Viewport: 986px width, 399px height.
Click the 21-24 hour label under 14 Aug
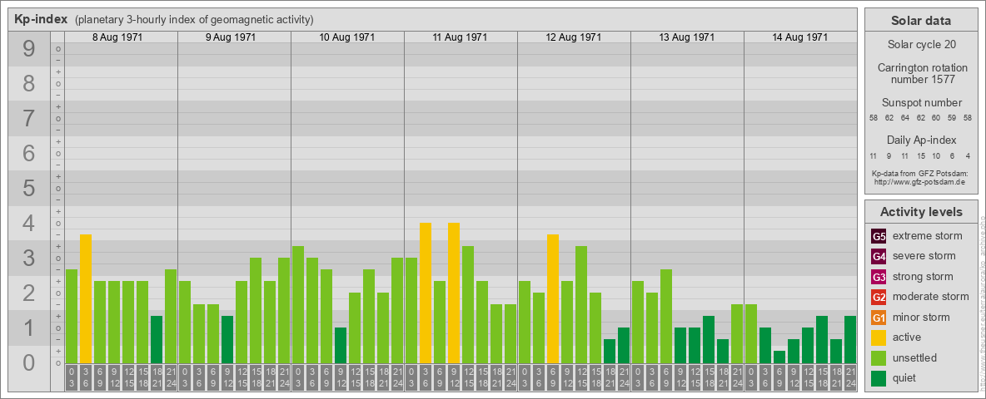click(850, 377)
